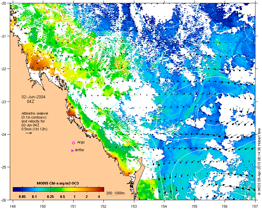Viewport: 262px width, 209px height.
Task: Click the colorbar value label '2'
Action: [x=86, y=197]
